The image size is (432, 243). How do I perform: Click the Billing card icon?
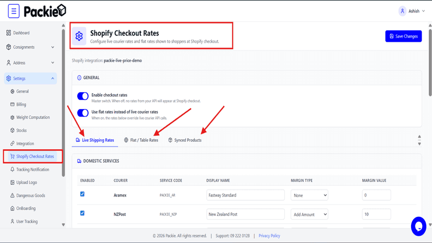click(x=12, y=104)
